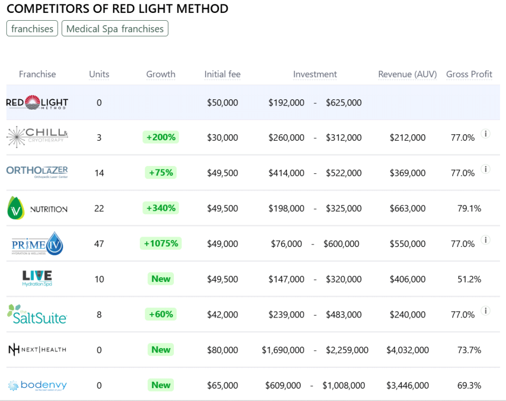The height and width of the screenshot is (401, 506).
Task: Click the $212,000 revenue value
Action: pos(408,137)
